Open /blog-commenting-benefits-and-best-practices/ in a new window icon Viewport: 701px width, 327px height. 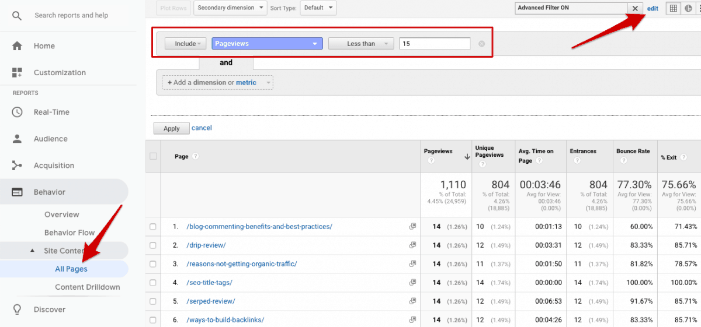point(413,227)
